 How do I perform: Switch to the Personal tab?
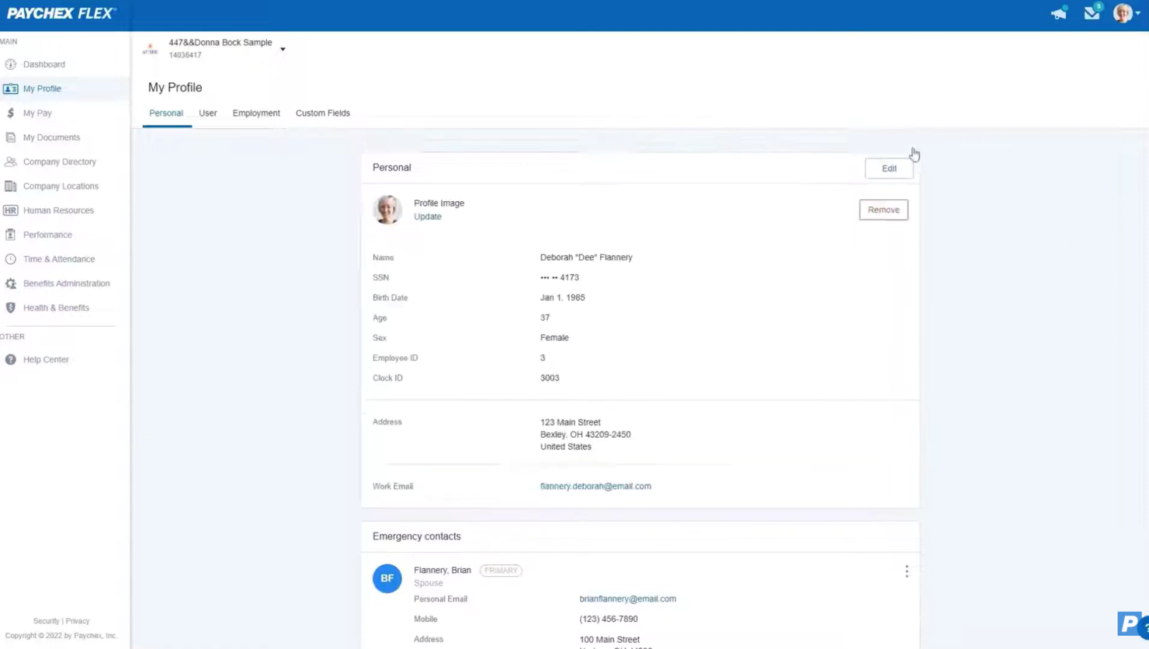[x=166, y=113]
